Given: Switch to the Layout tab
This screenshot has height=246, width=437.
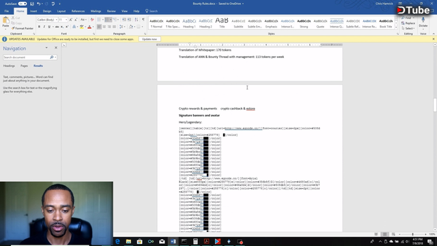Looking at the screenshot, I should pyautogui.click(x=61, y=11).
